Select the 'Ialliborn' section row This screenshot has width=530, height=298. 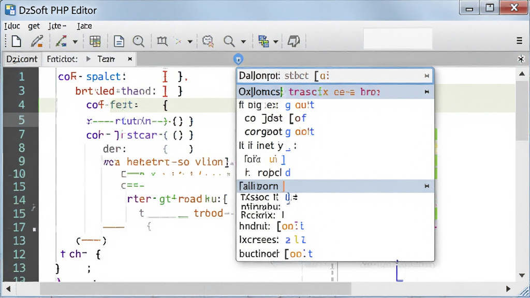pyautogui.click(x=335, y=186)
